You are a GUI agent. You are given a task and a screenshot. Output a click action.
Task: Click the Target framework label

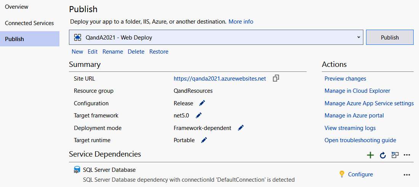[96, 116]
